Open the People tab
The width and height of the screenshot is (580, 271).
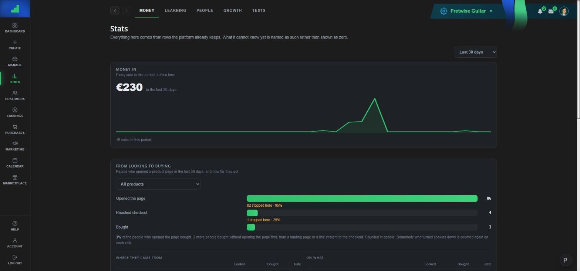tap(205, 11)
